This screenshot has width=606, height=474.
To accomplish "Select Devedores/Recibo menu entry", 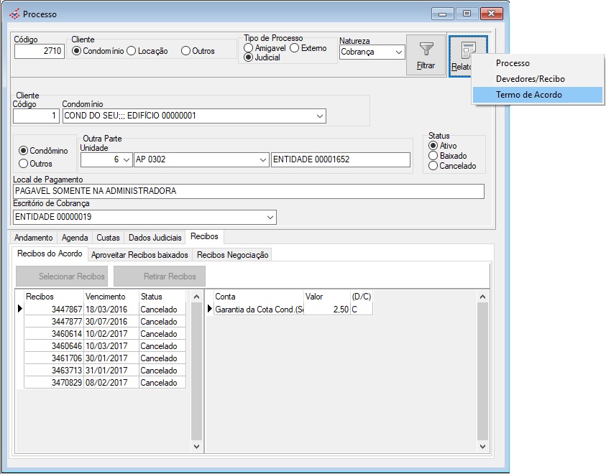I will [x=530, y=79].
